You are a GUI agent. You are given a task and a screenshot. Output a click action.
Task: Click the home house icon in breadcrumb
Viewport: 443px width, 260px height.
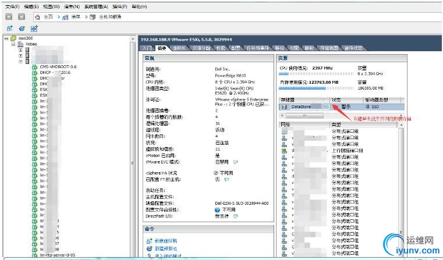37,17
